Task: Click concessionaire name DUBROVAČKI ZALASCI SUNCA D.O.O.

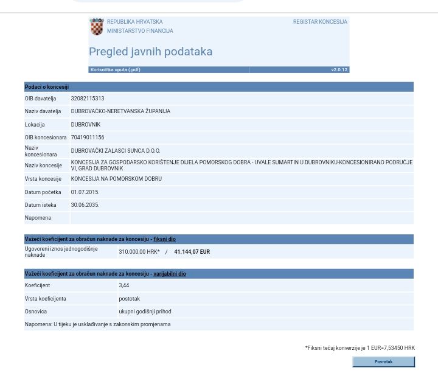Action: (x=116, y=151)
